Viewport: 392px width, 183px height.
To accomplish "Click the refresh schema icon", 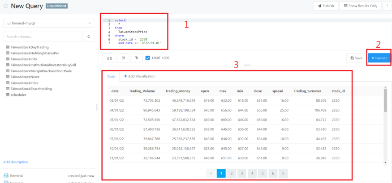I will point(89,36).
